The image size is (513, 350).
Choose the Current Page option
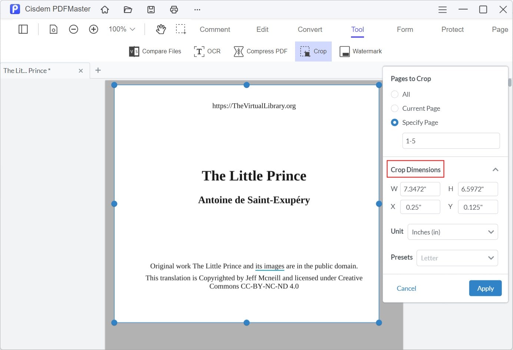click(395, 109)
